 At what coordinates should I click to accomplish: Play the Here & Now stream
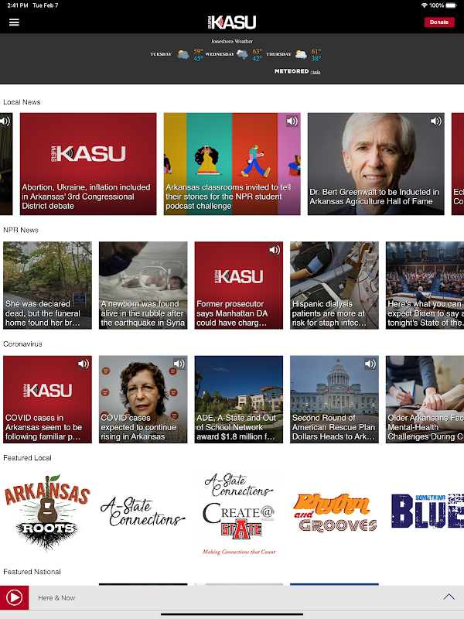coord(14,597)
